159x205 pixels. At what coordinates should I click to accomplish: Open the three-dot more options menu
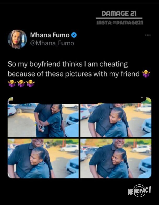pyautogui.click(x=148, y=35)
